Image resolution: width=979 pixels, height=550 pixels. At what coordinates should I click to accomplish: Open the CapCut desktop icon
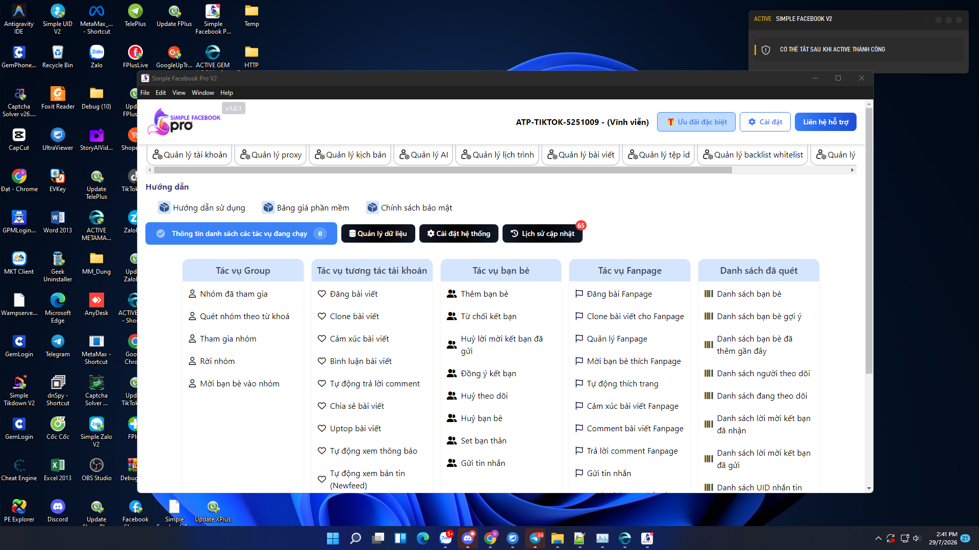[19, 139]
